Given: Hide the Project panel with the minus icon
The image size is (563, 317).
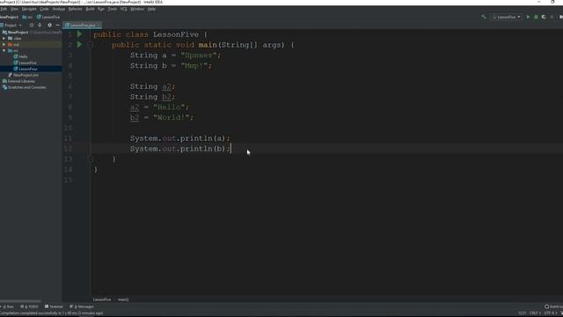Looking at the screenshot, I should point(57,26).
